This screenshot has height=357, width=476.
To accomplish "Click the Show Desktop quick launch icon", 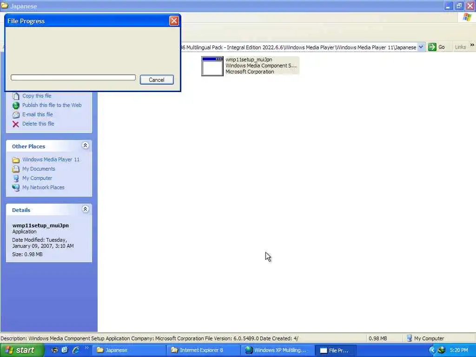I will (x=55, y=350).
